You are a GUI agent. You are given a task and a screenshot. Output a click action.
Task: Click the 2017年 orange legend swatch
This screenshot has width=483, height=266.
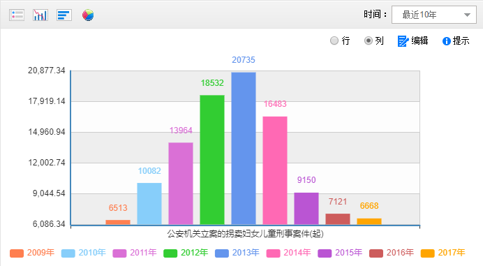[x=428, y=253]
